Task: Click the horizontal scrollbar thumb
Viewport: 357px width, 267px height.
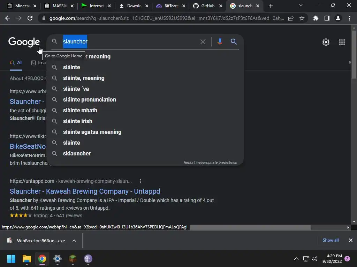Action: tap(250, 227)
